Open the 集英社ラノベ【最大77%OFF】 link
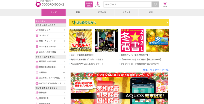Viewport: 204px width, 104px height. [136, 55]
